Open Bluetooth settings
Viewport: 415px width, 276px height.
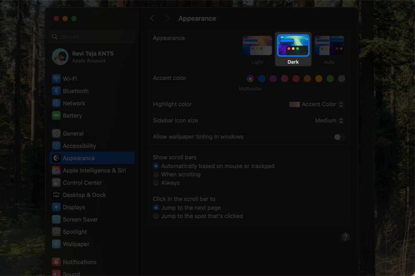point(76,91)
